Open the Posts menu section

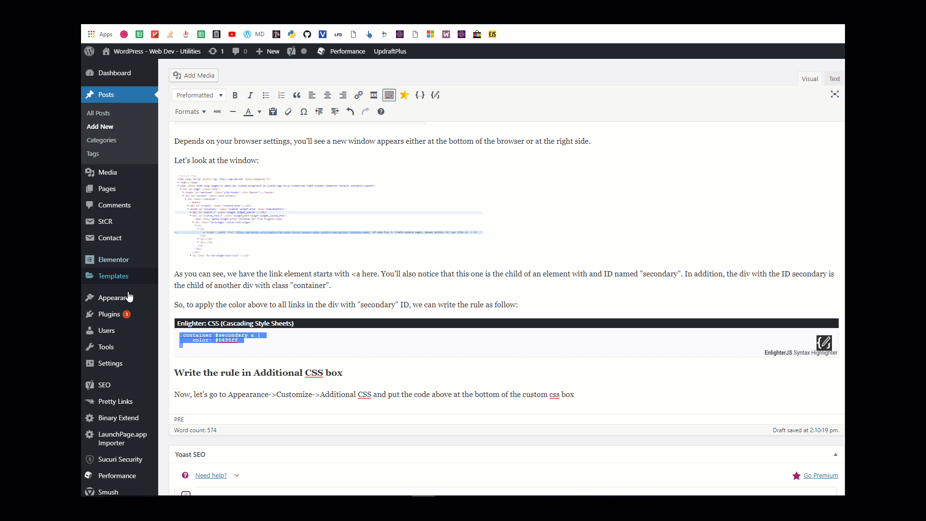click(x=106, y=94)
